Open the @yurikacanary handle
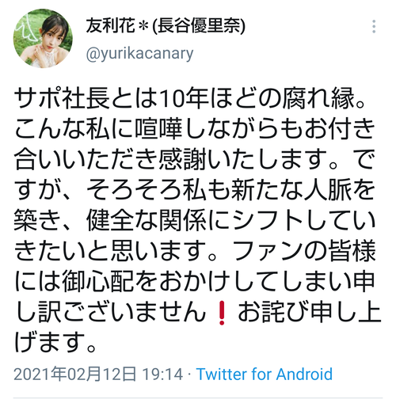This screenshot has height=403, width=396. 139,54
